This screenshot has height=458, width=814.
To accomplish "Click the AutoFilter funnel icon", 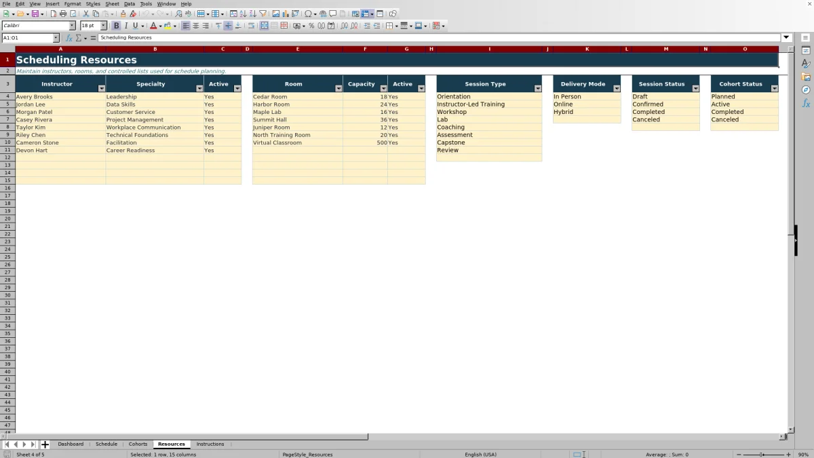I will [263, 14].
